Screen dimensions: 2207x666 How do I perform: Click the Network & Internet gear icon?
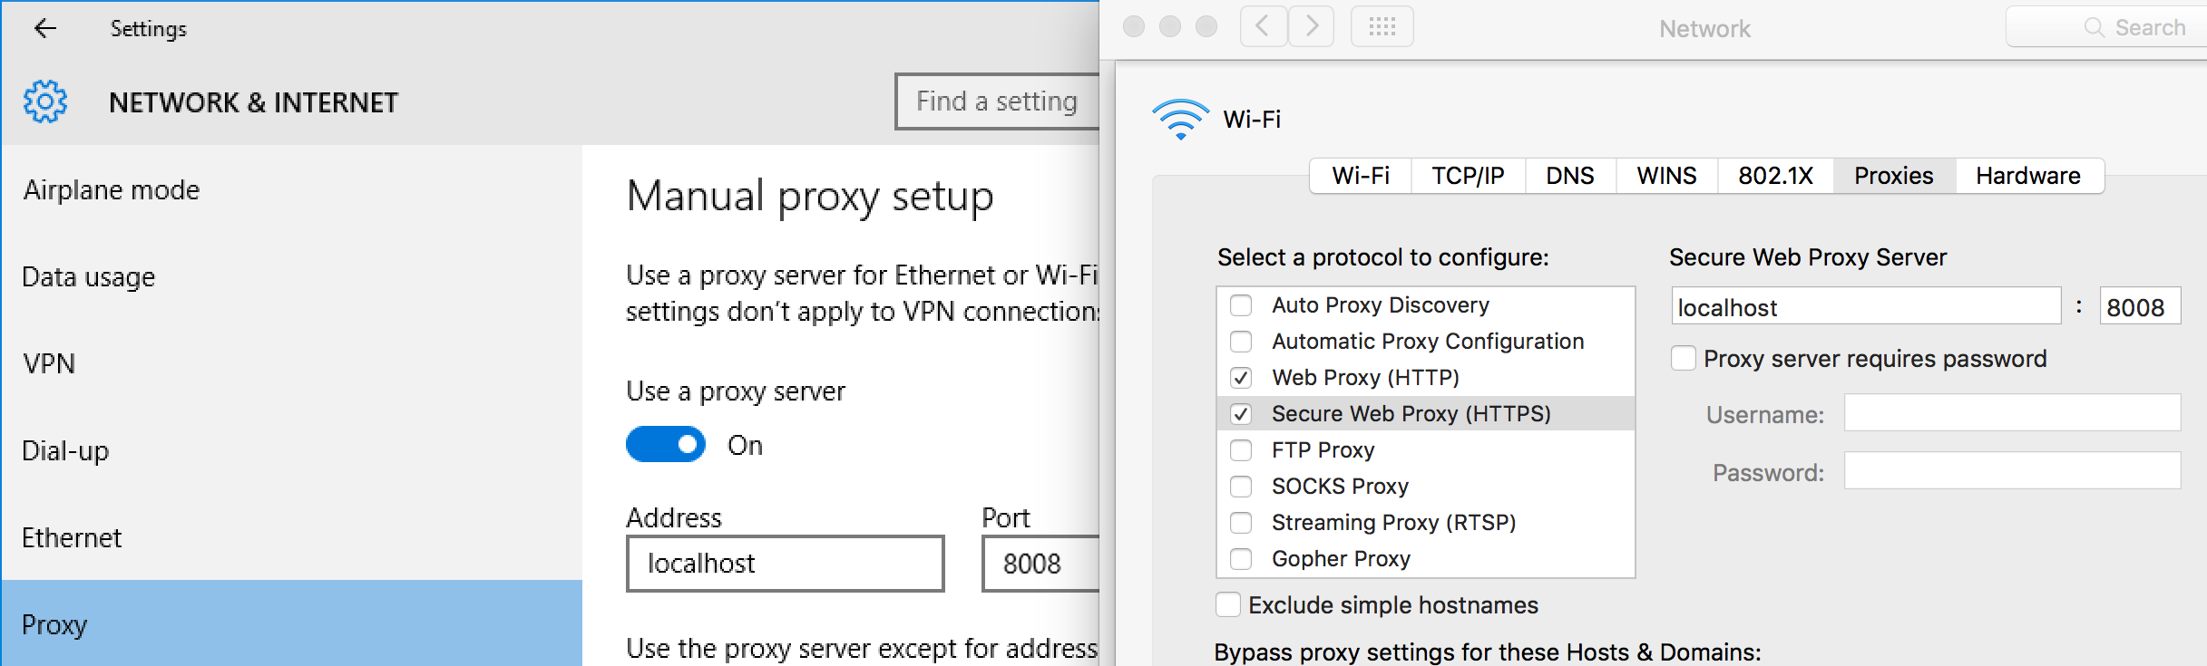[x=45, y=101]
